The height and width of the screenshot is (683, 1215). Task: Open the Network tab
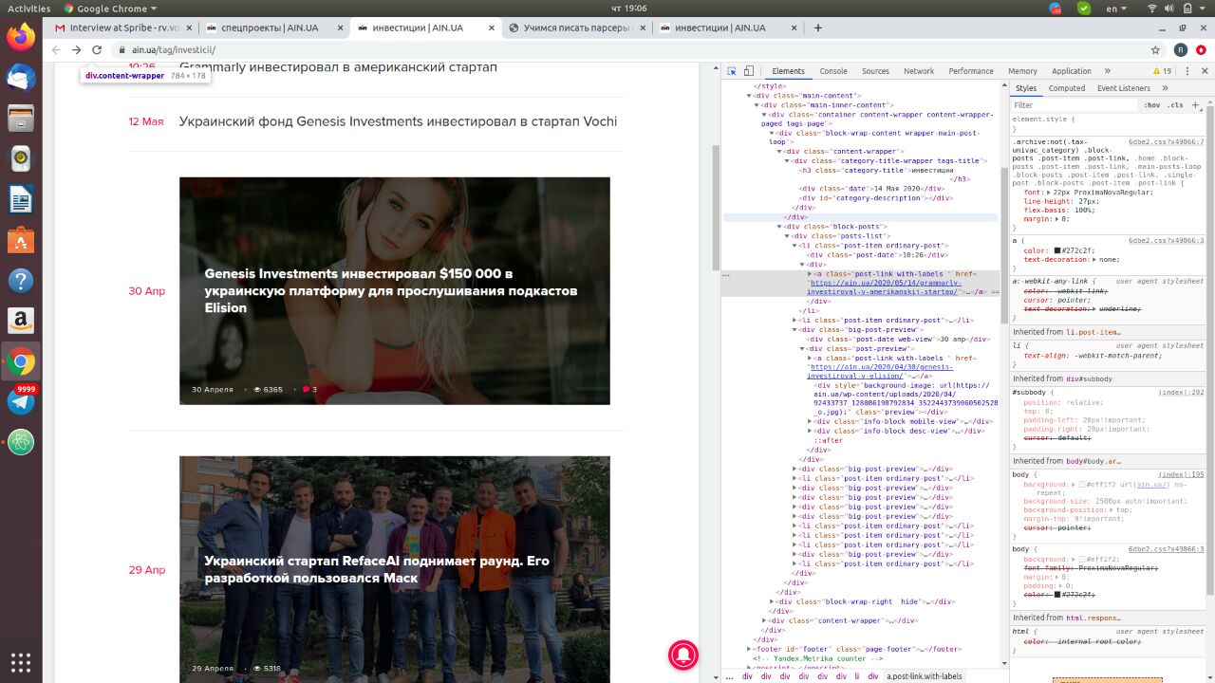[x=919, y=71]
